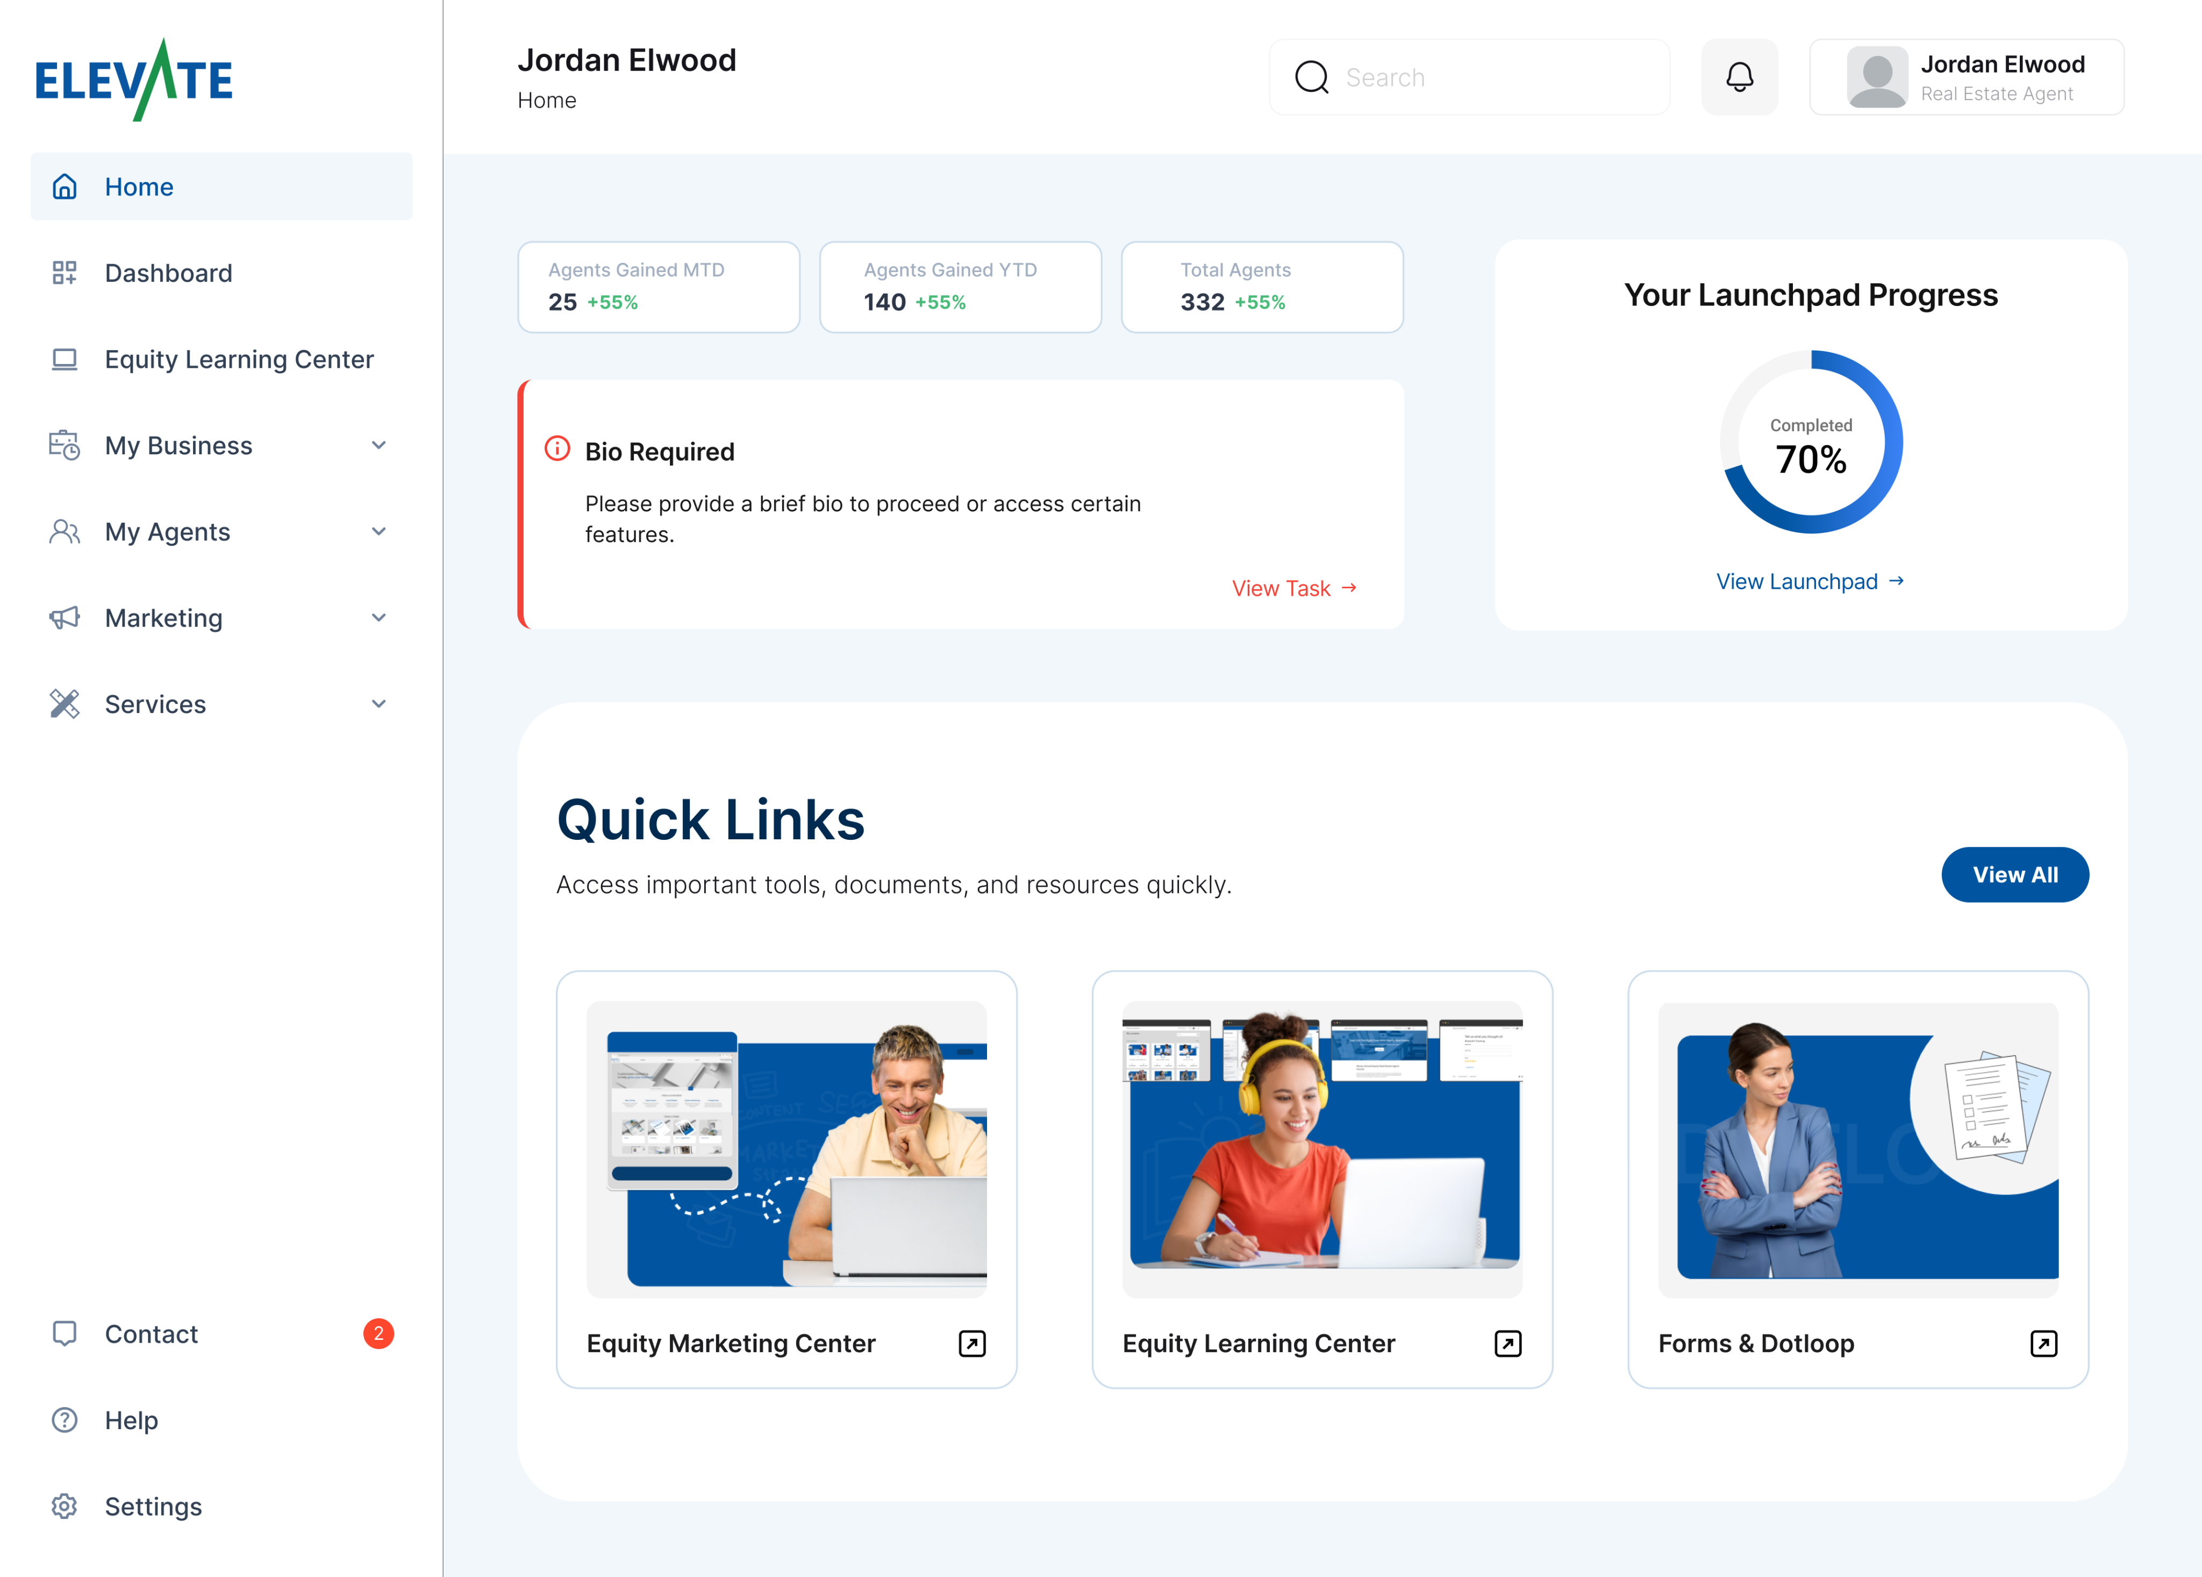Click the Equity Marketing Center card title

731,1343
